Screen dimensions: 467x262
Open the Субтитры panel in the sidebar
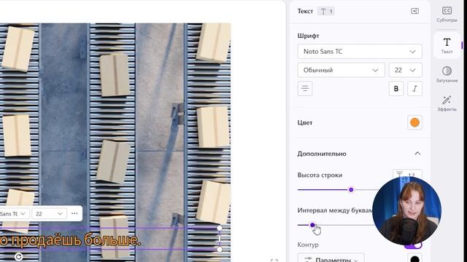pyautogui.click(x=447, y=15)
